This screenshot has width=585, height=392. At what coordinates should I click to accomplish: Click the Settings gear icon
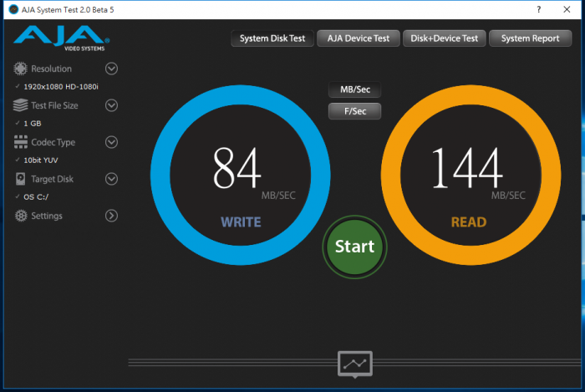coord(21,216)
